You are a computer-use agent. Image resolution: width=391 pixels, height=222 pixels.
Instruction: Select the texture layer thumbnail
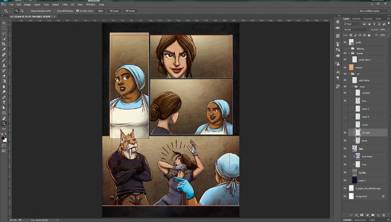point(351,67)
